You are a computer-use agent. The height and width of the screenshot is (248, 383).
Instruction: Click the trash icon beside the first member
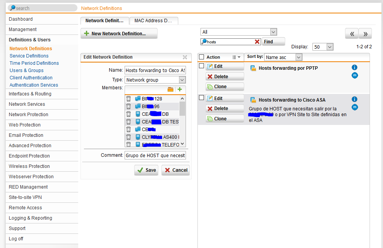(129, 99)
